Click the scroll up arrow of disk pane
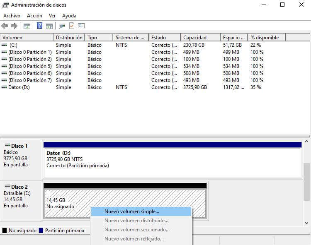The width and height of the screenshot is (311, 245). click(306, 141)
